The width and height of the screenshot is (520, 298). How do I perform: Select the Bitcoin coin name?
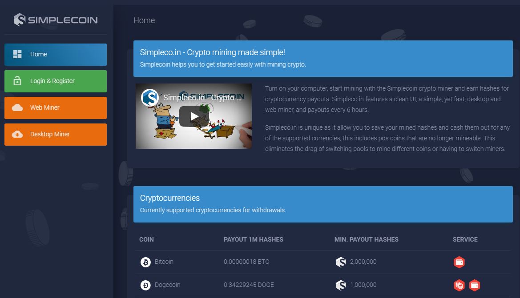tap(164, 262)
